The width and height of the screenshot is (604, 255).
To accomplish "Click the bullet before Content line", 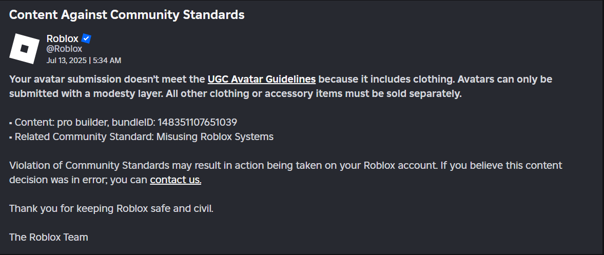I will tap(11, 123).
